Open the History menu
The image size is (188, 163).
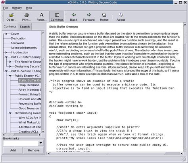pos(17,8)
